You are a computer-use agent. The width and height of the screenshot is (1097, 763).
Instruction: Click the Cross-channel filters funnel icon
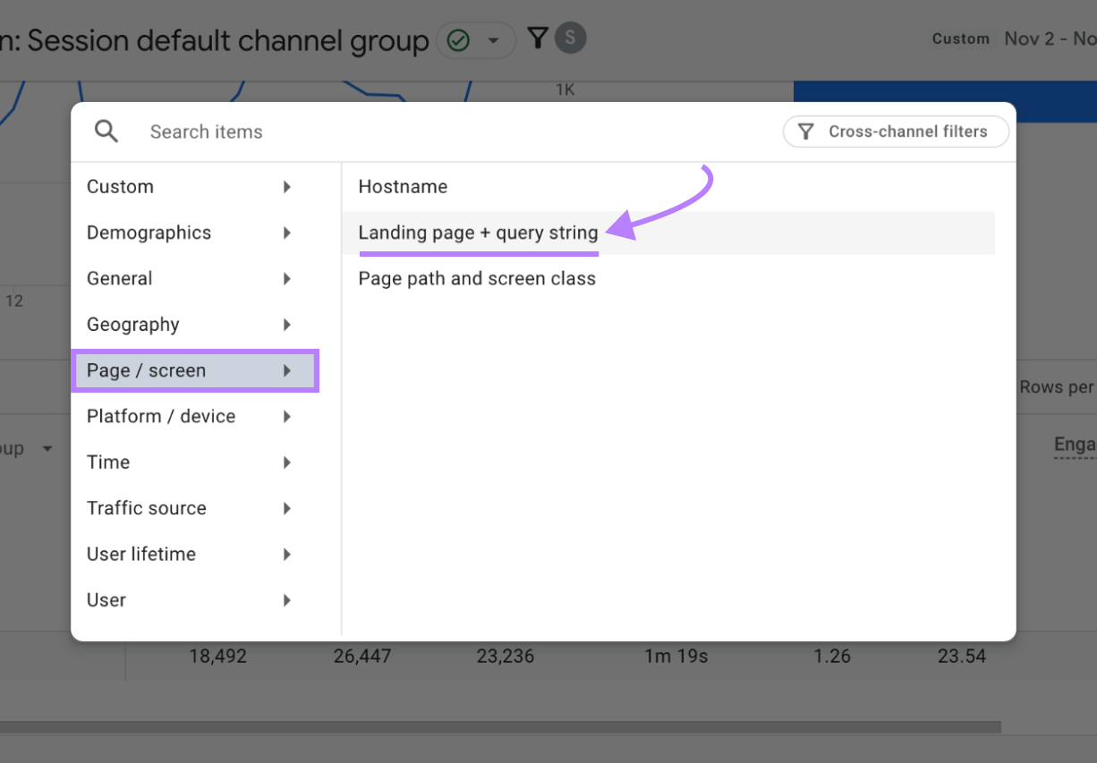[806, 131]
